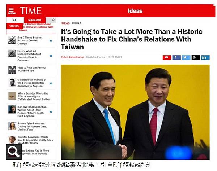Image resolution: width=217 pixels, height=171 pixels.
Task: Share article on LinkedIn
Action: (x=205, y=57)
